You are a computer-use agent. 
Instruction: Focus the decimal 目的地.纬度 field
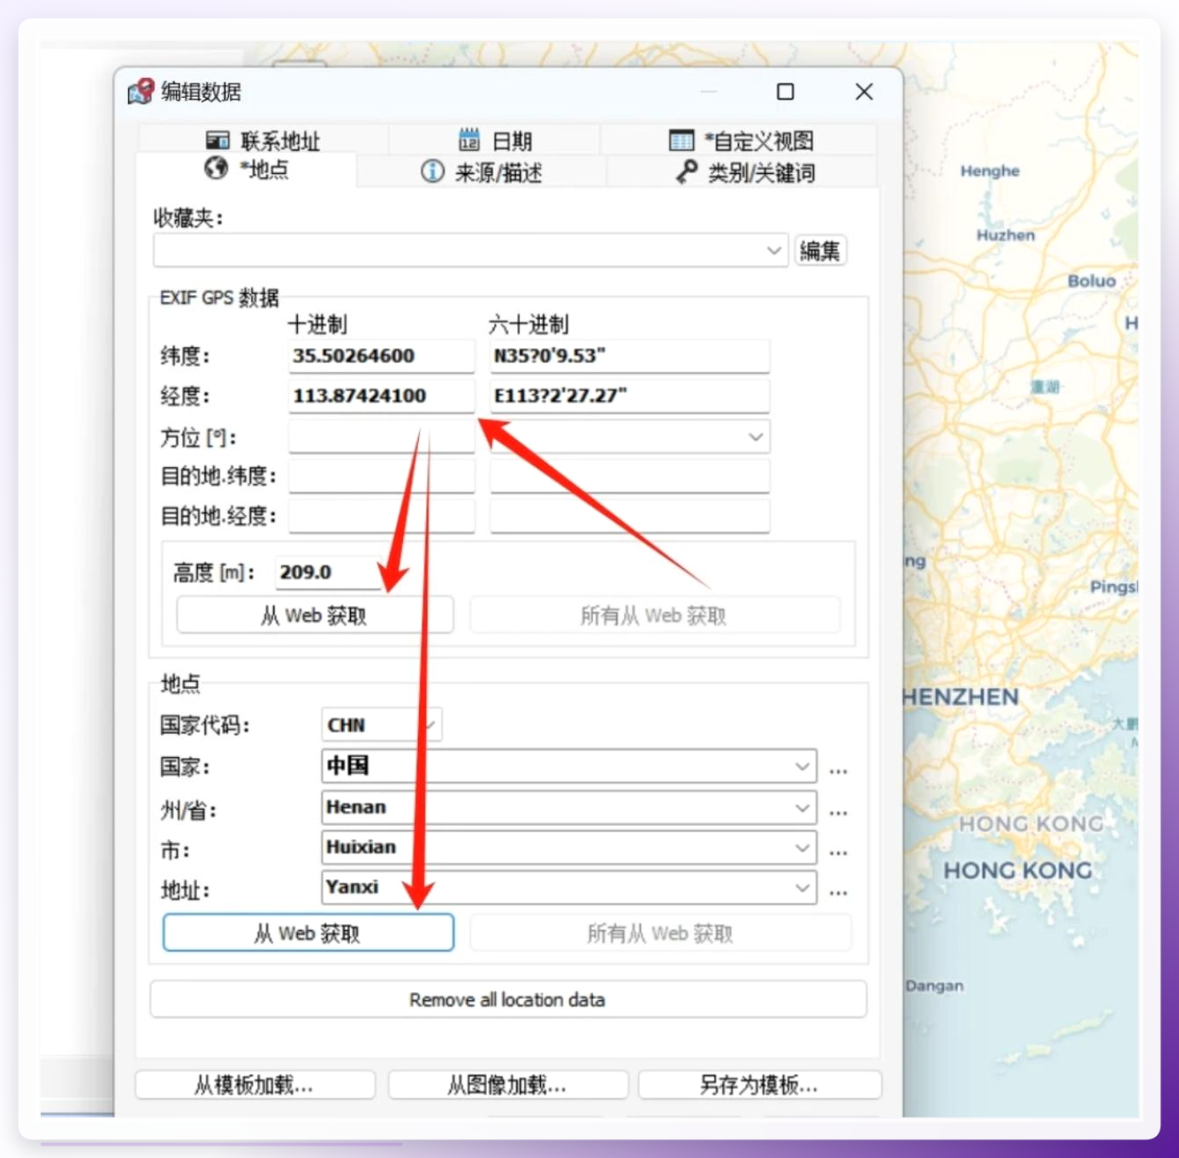(x=381, y=477)
